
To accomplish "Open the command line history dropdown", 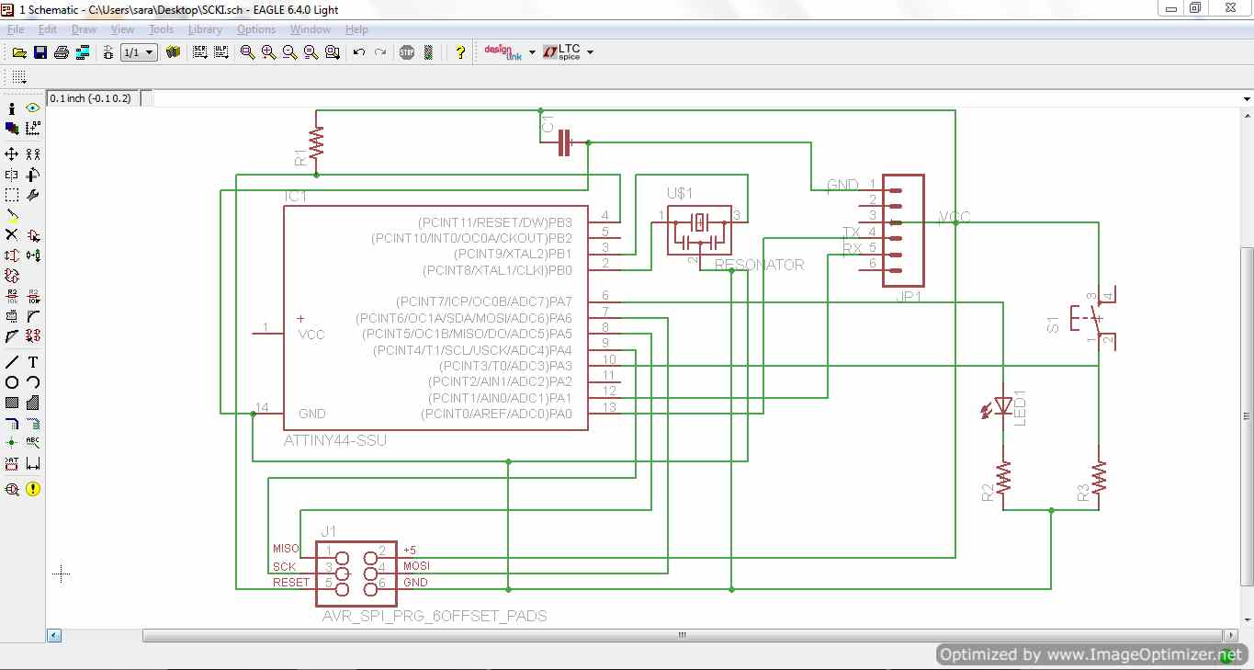I will click(x=1247, y=97).
